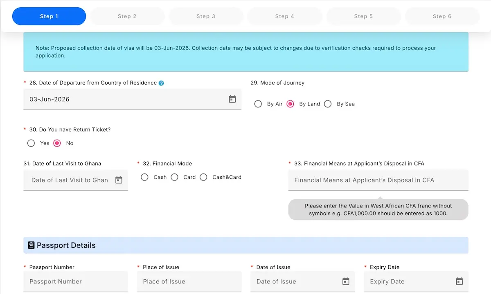Viewport: 491px width, 294px height.
Task: Go to Step 3 tab
Action: click(x=206, y=16)
